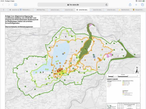
Task: Click the ERM logo on map
Action: 109,106
